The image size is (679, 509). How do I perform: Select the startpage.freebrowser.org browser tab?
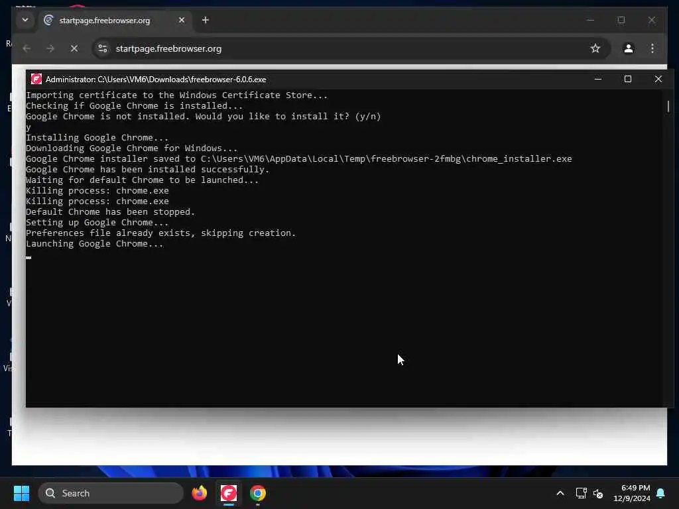pyautogui.click(x=115, y=21)
